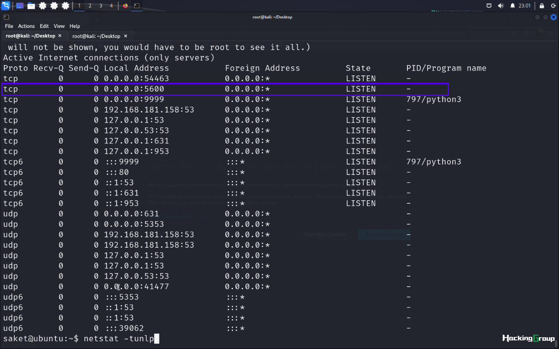Click the udp6 local address :::5353
This screenshot has height=349, width=559.
click(122, 297)
